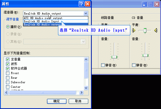
Task: Click the CD 音量 volume slider thumb
Action: click(145, 56)
